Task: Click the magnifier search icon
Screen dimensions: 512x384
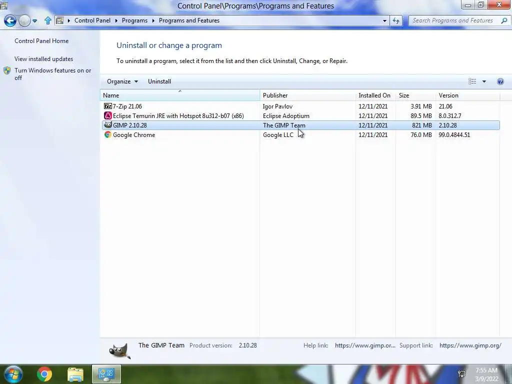Action: [504, 20]
